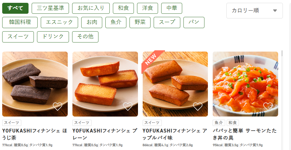Choose the 和食 category filter

(124, 8)
